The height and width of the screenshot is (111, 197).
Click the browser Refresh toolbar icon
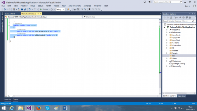point(52,10)
